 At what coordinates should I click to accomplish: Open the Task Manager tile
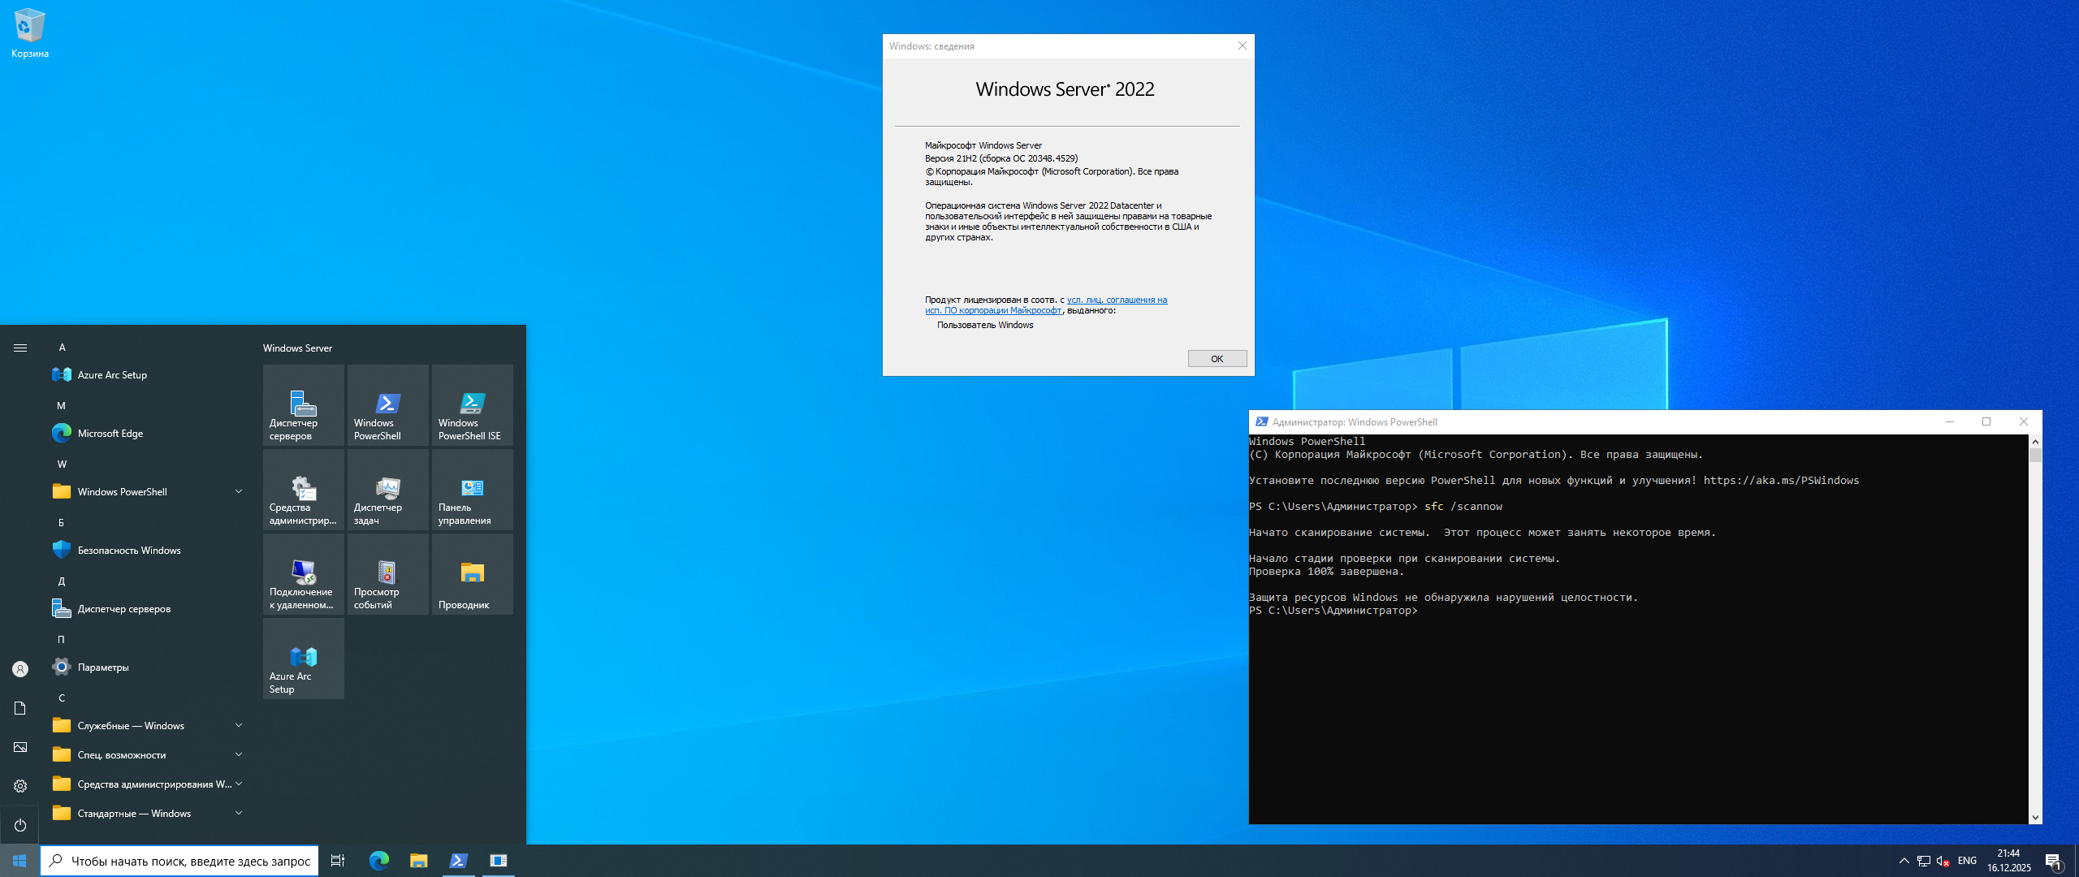[387, 490]
